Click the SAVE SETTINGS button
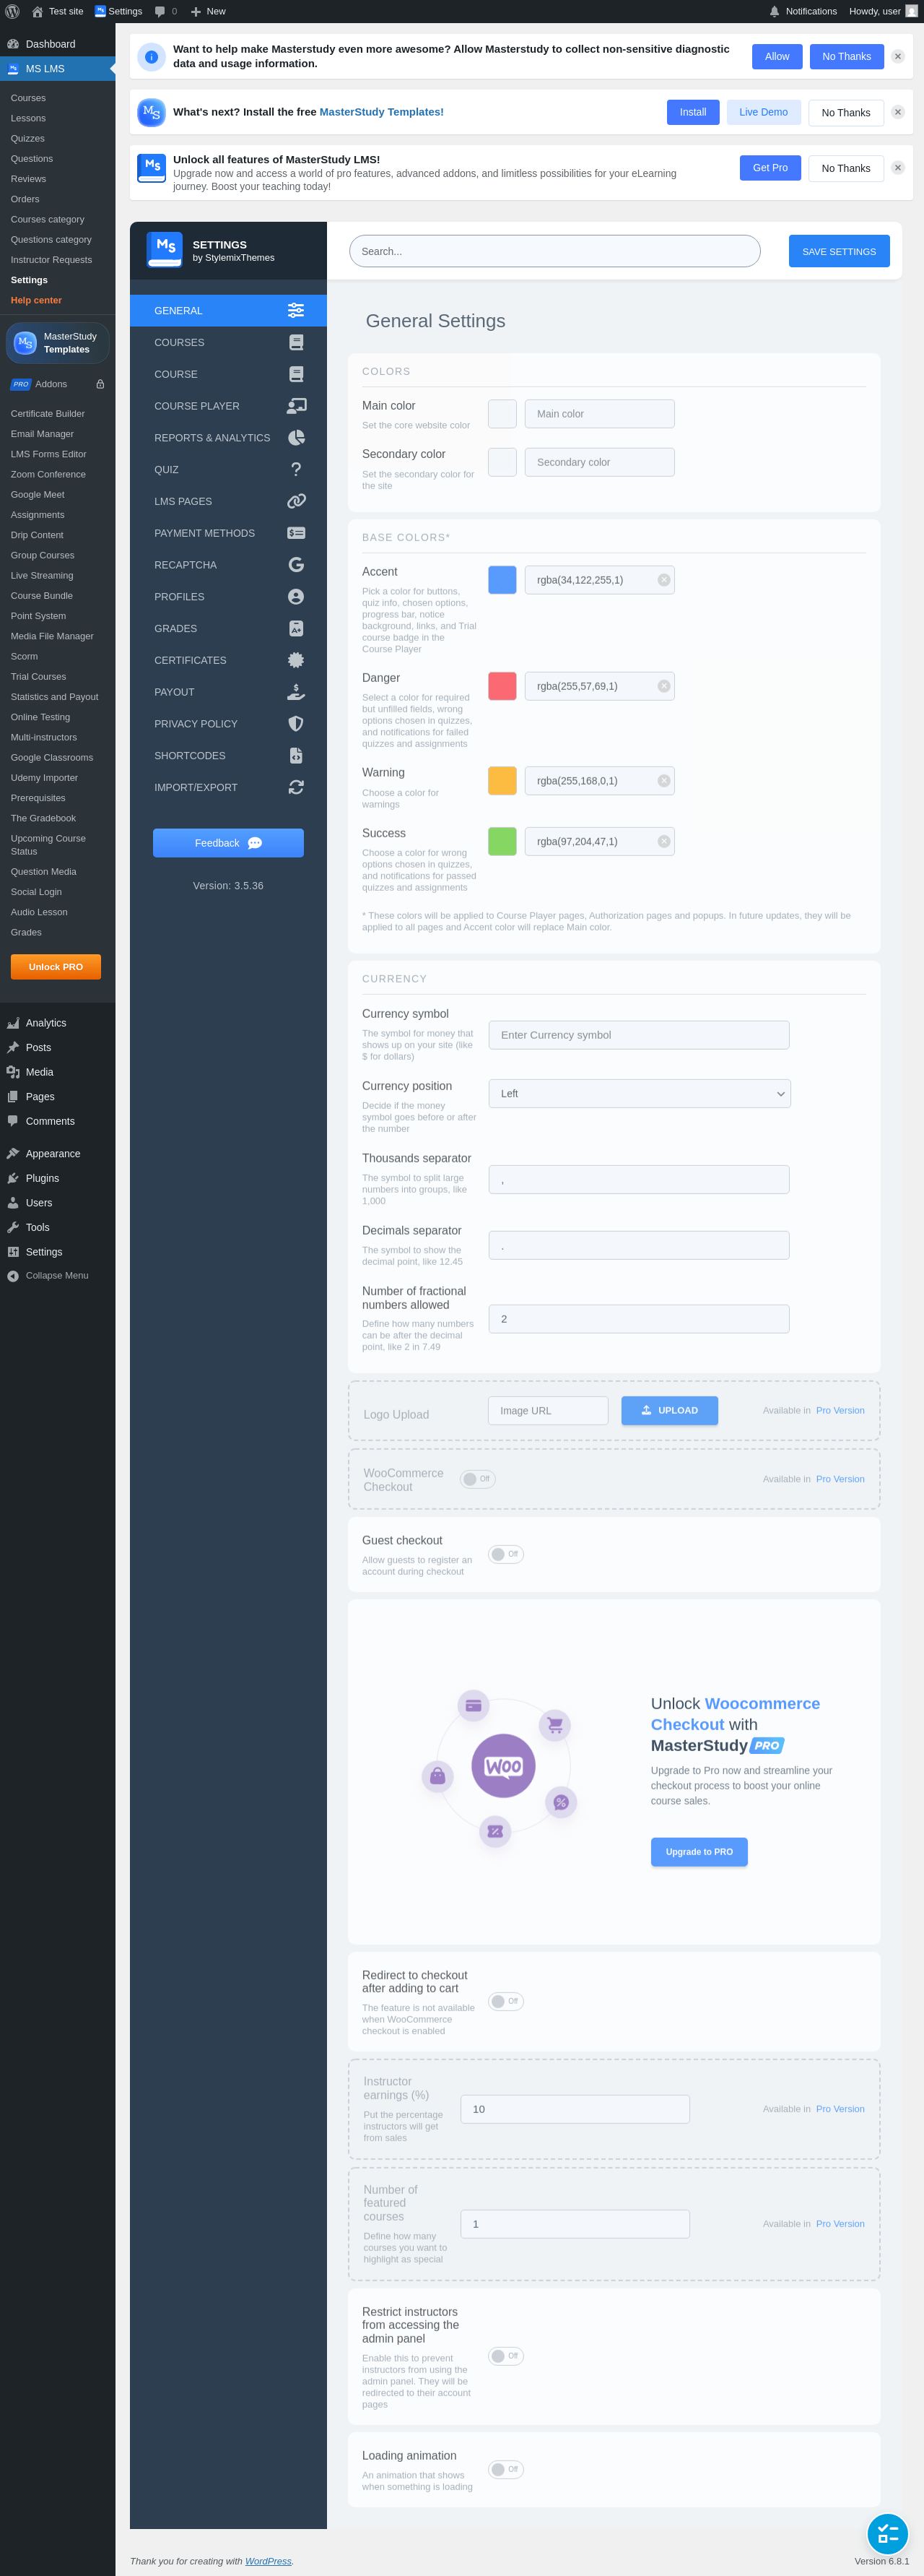924x2576 pixels. click(838, 251)
